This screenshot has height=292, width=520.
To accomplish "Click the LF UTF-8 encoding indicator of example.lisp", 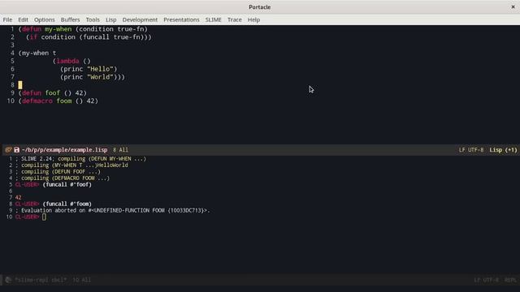I will point(471,150).
